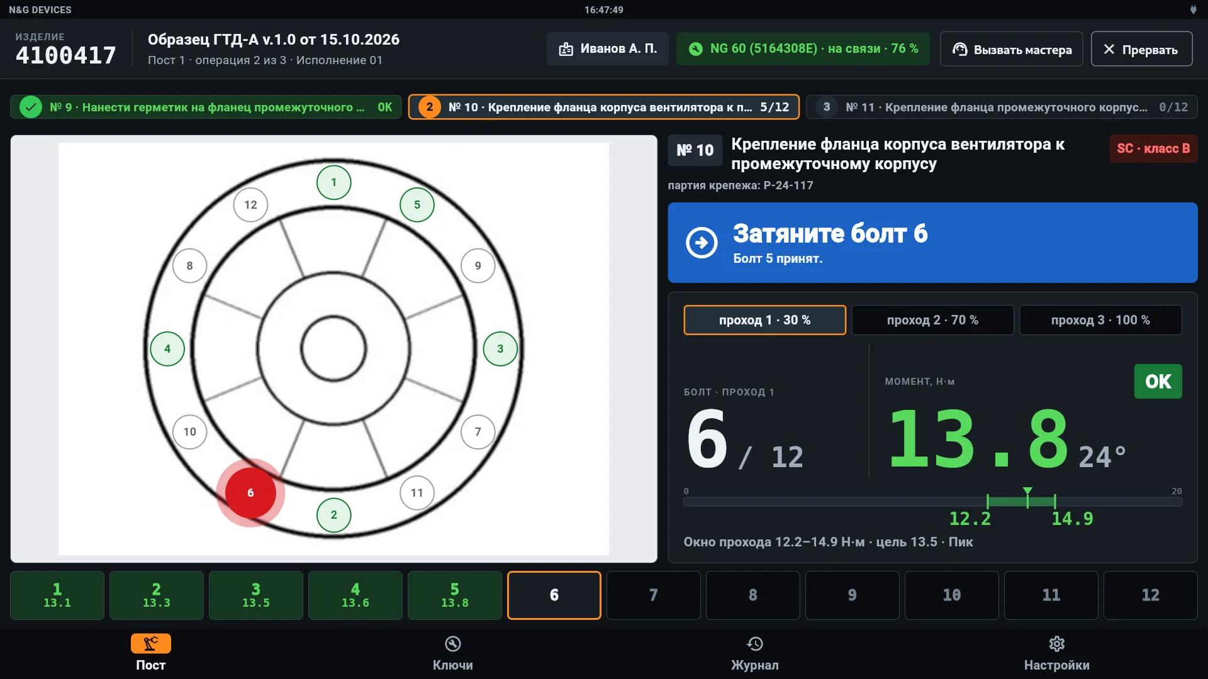Screen dimensions: 1208x679
Task: Select bolt 8 on the flange diagram
Action: [x=189, y=265]
